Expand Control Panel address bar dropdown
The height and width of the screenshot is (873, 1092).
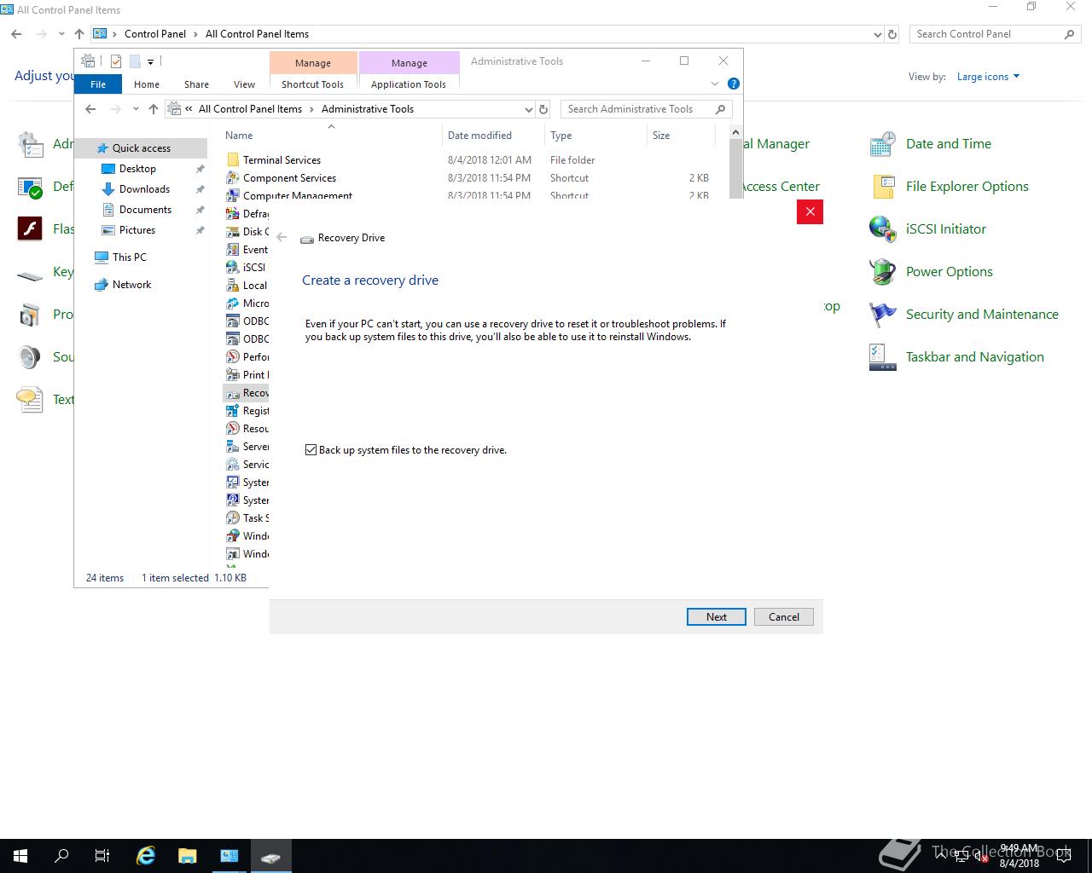(878, 34)
